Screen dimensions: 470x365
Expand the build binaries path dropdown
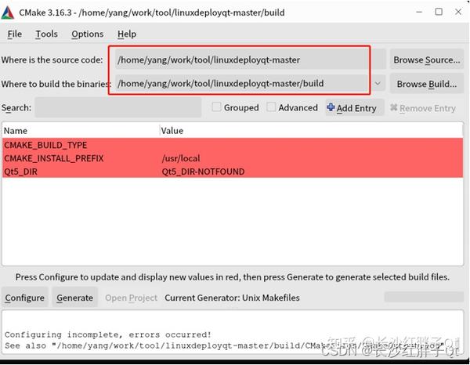pyautogui.click(x=378, y=83)
